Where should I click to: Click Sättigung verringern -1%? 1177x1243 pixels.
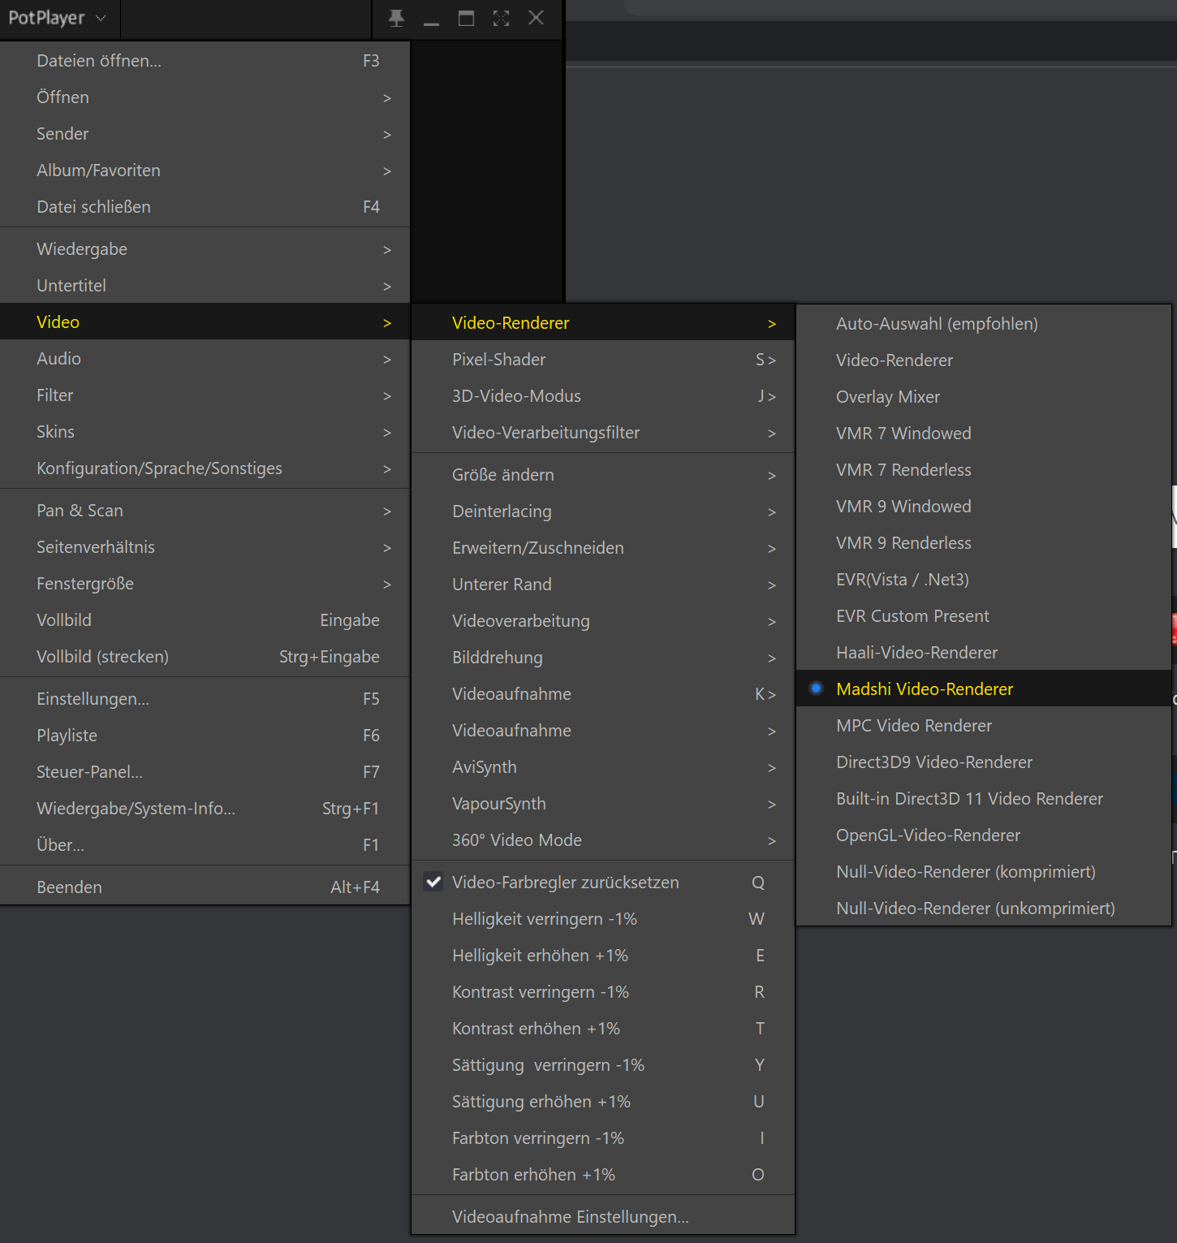[603, 1064]
